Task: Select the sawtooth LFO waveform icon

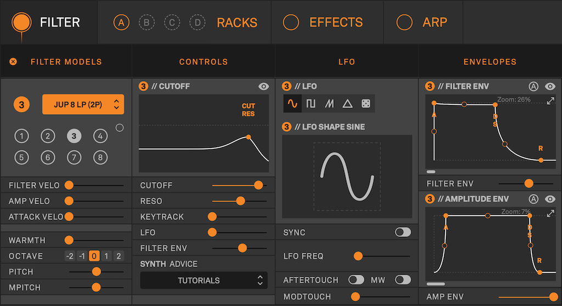Action: click(329, 104)
